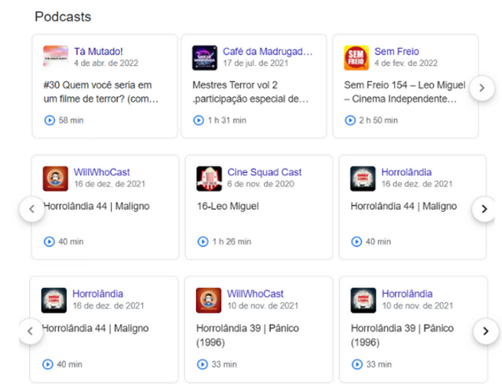Play WillWhoCast's 33 min Pânico episode
502x391 pixels.
click(202, 364)
